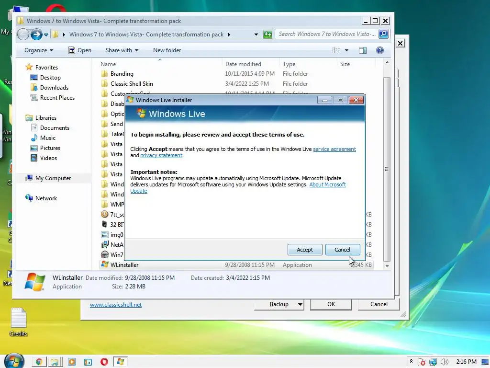
Task: Select the WLinstaller application file
Action: pyautogui.click(x=236, y=264)
